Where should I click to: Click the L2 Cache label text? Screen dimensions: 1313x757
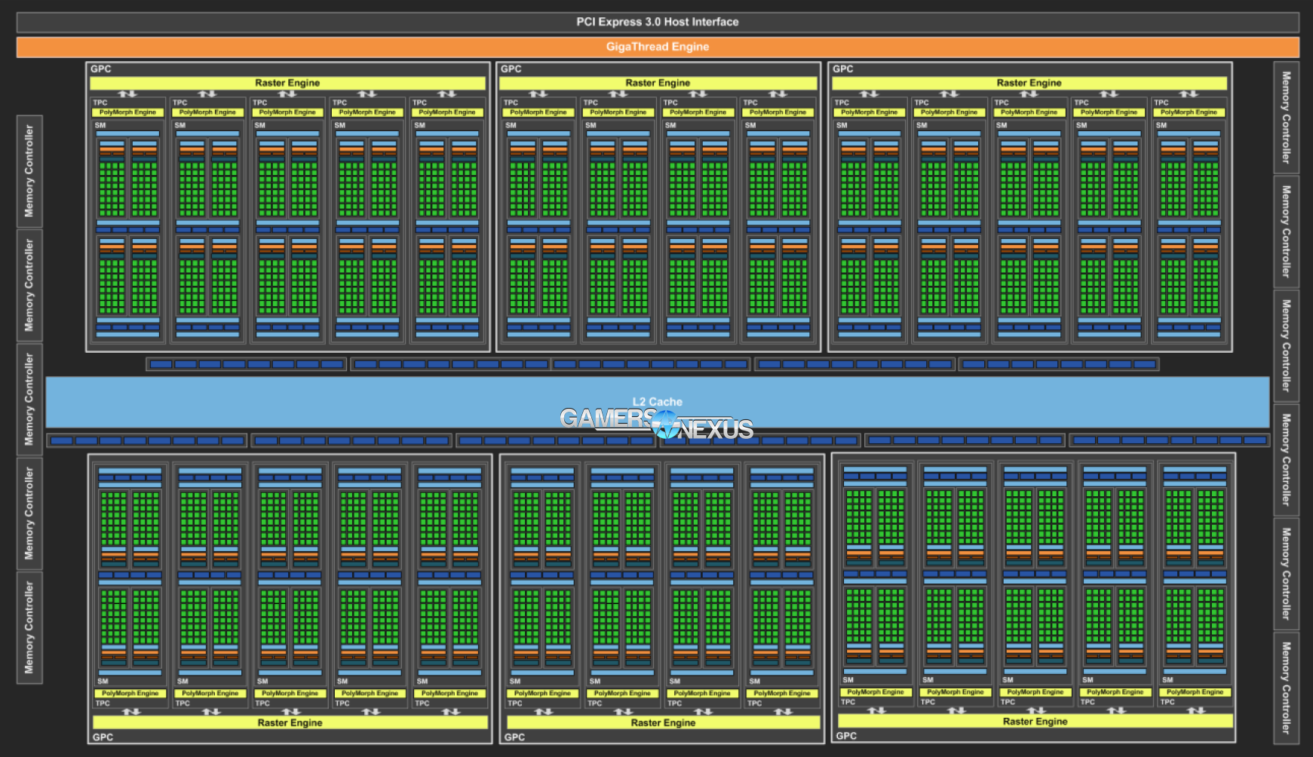coord(657,402)
